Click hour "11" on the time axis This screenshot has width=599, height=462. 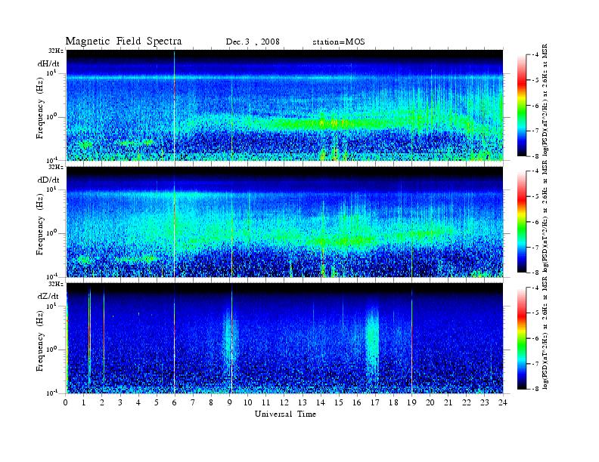(266, 402)
